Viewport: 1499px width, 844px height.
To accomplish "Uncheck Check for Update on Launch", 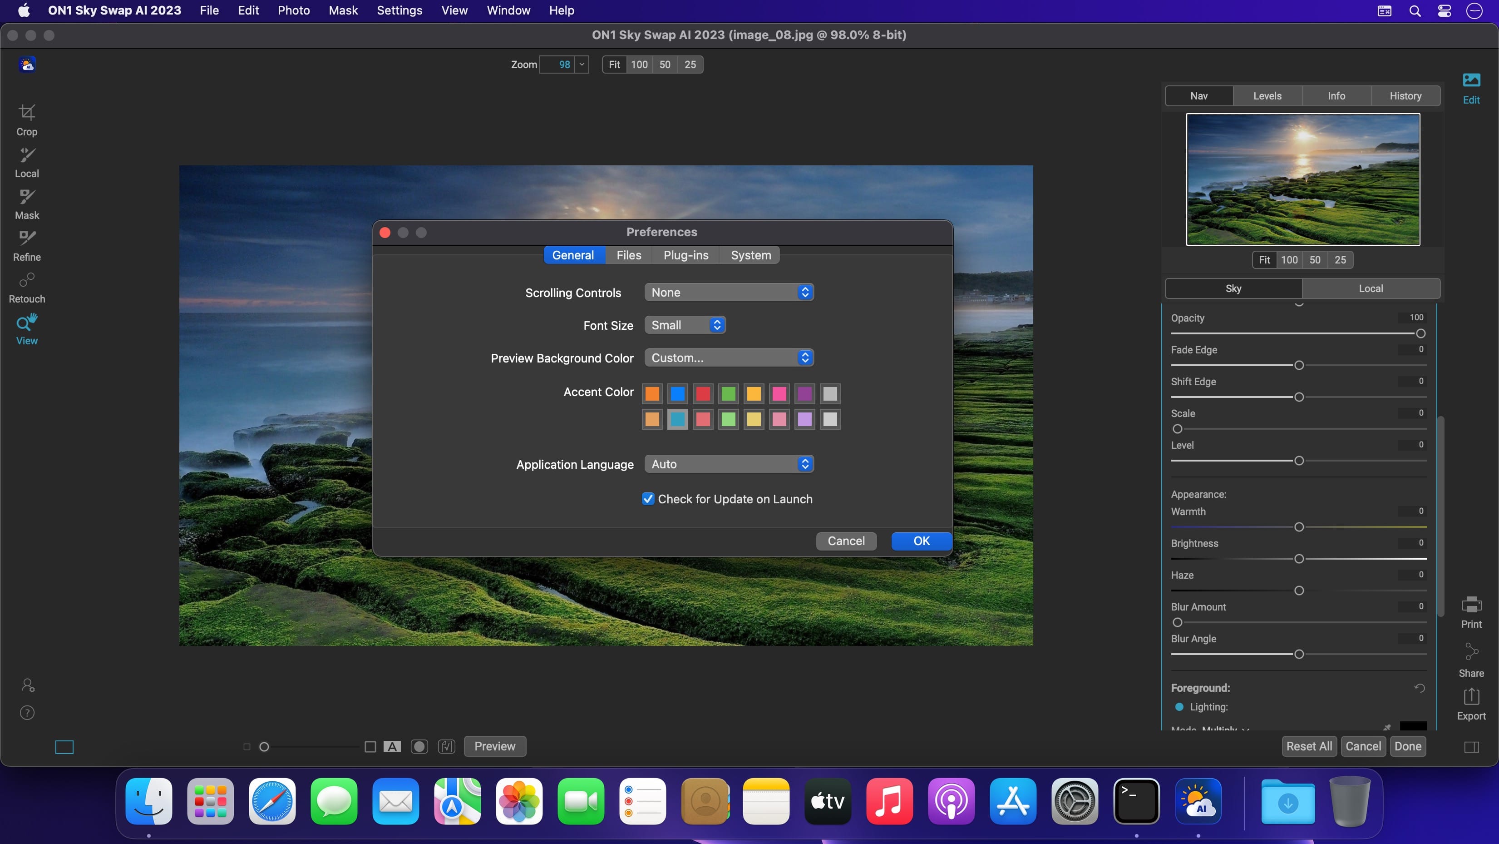I will tap(648, 499).
